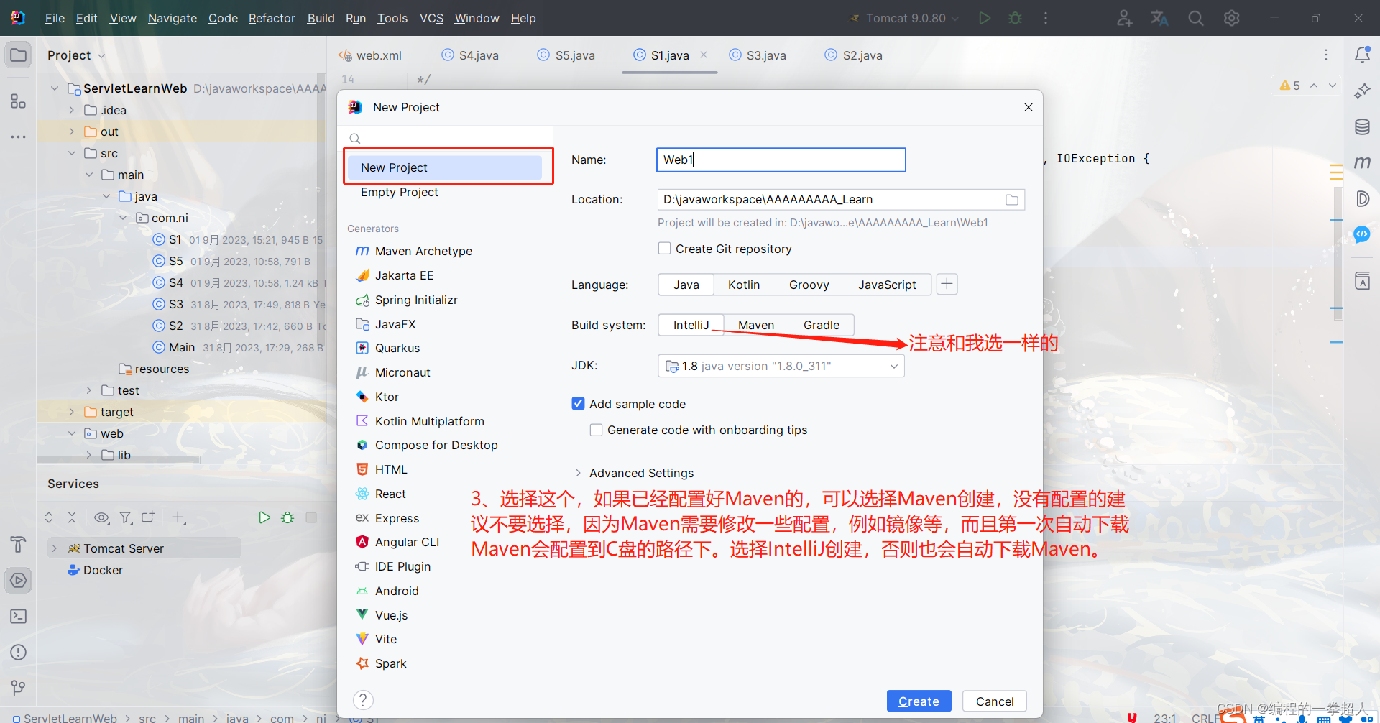The width and height of the screenshot is (1380, 723).
Task: Enable Create Git repository checkbox
Action: (665, 248)
